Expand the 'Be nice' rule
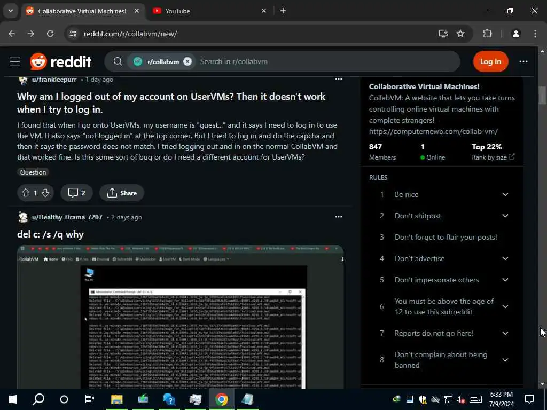Screen dimensions: 547x410 [505, 194]
